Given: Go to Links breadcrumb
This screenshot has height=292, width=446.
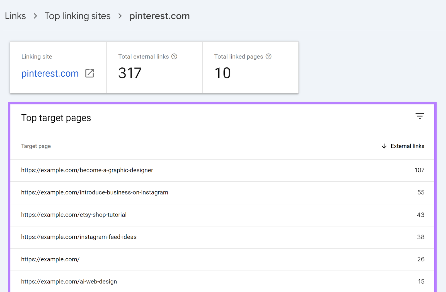Looking at the screenshot, I should pos(15,16).
